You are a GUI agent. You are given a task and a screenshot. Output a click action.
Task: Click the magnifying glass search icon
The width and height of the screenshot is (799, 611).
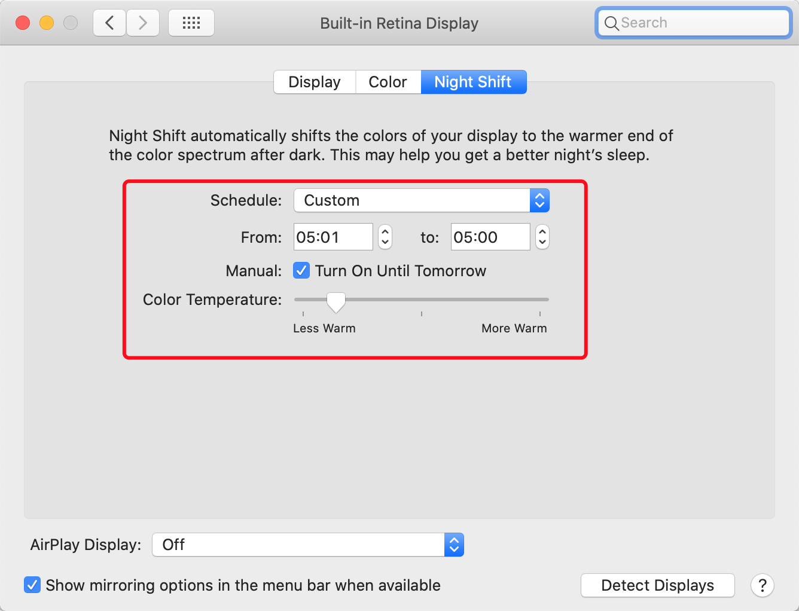[x=611, y=23]
